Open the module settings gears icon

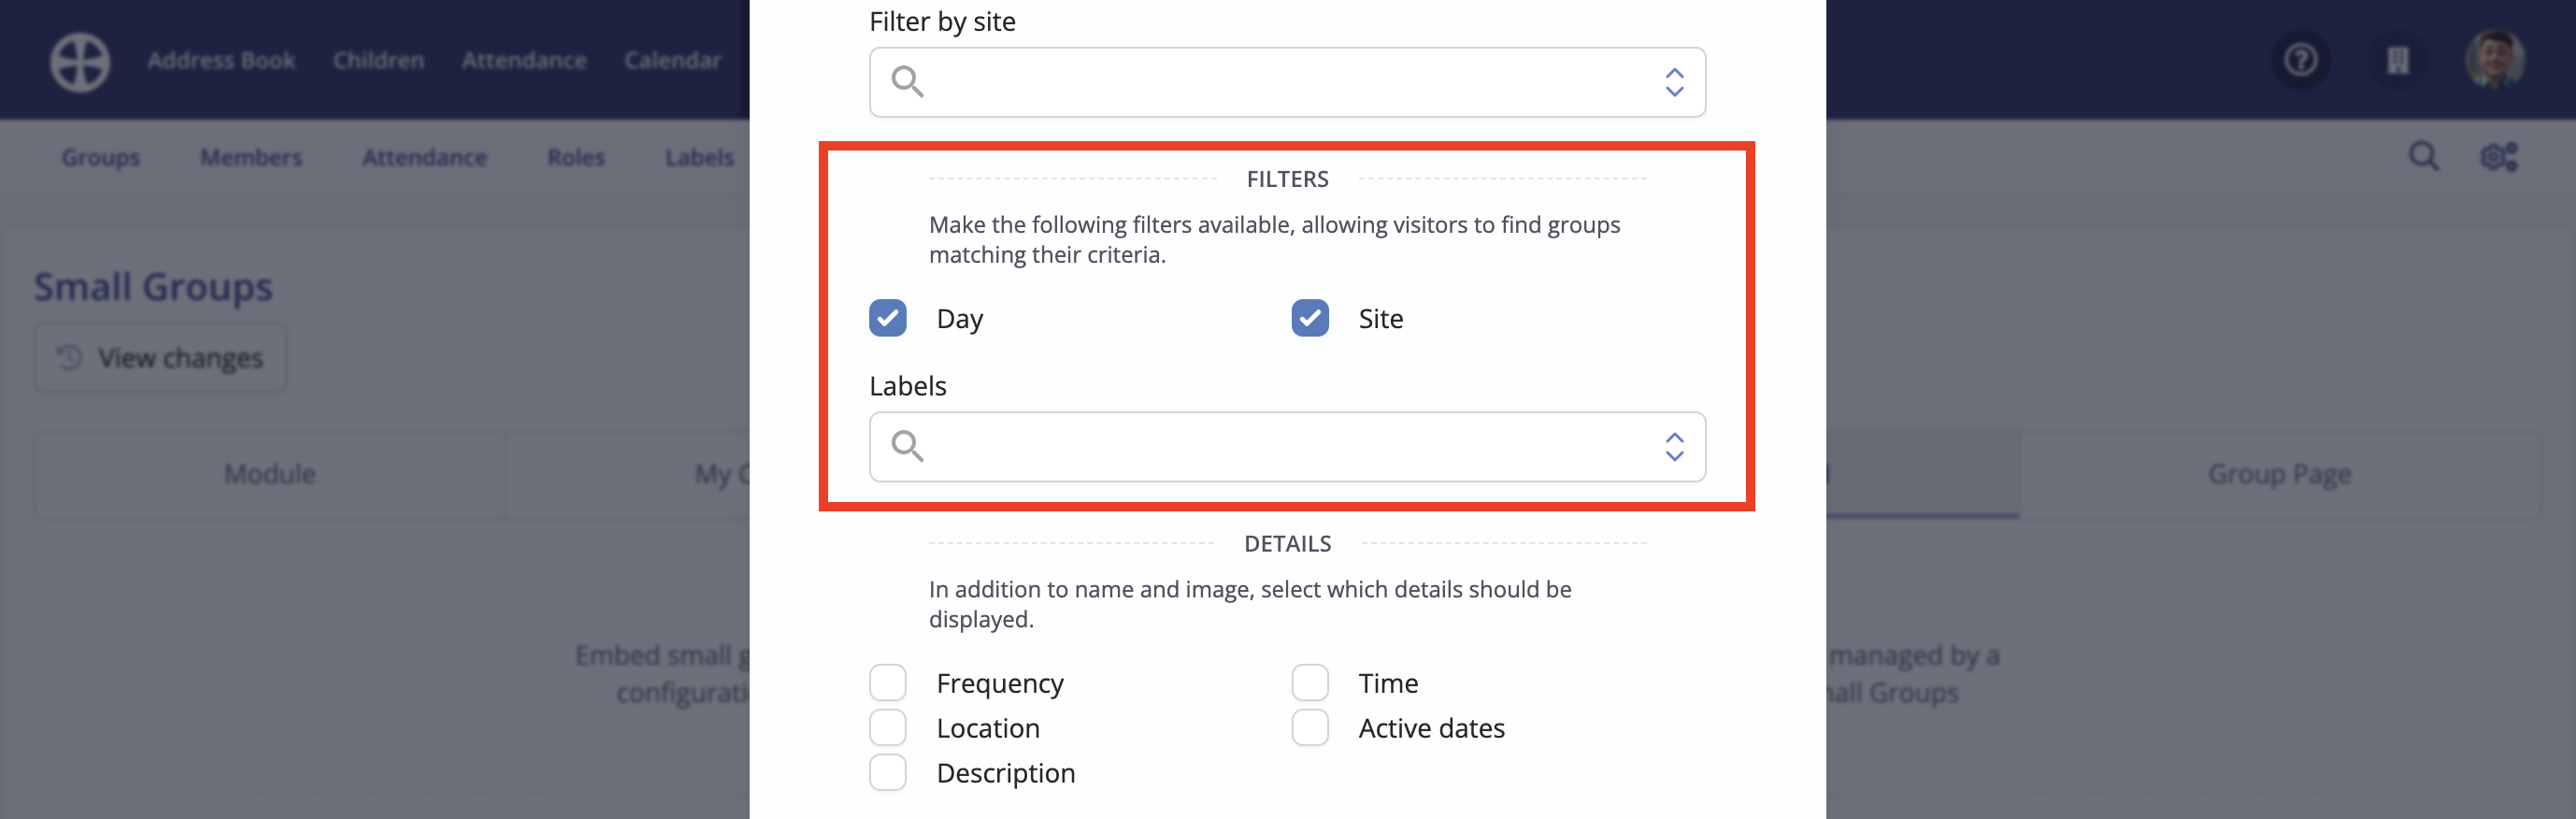pos(2499,157)
